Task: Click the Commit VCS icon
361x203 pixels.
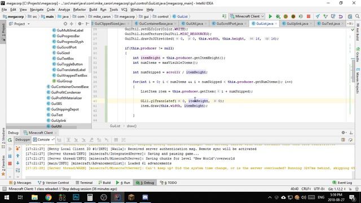Action: tap(325, 16)
